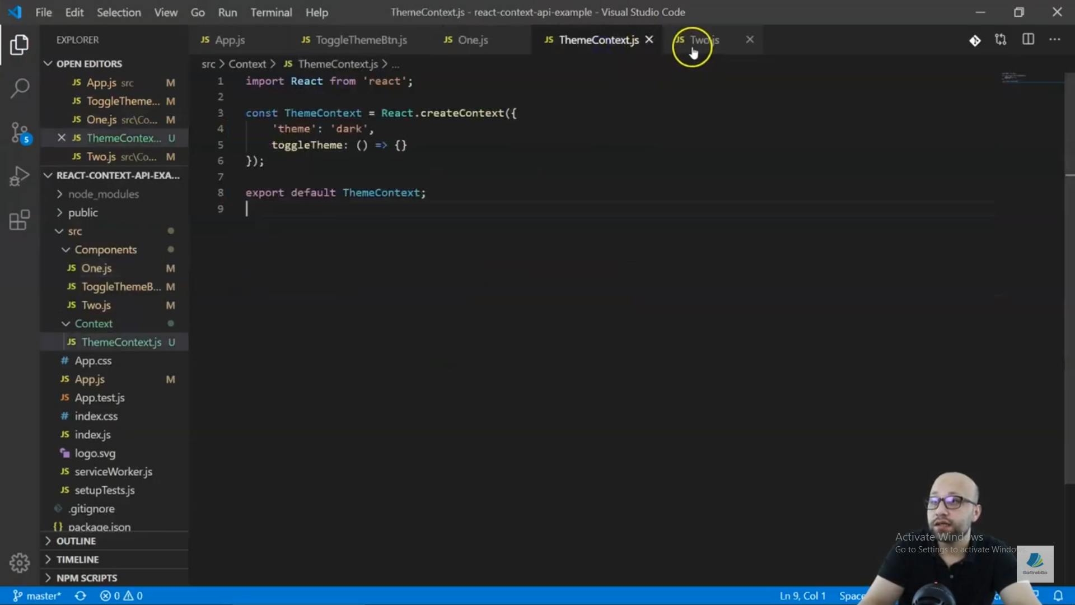This screenshot has height=605, width=1075.
Task: Collapse the src folder
Action: (75, 231)
